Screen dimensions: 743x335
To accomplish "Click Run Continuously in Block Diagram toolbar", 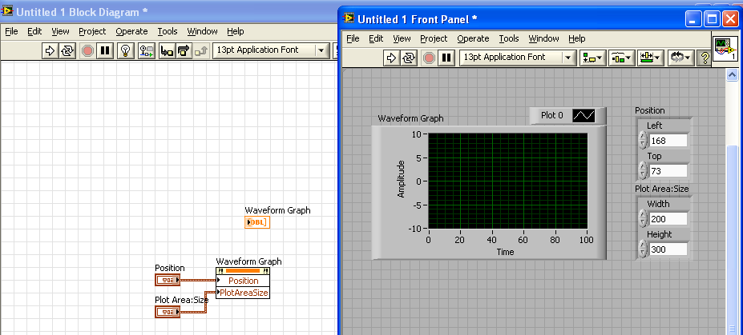I will pos(67,50).
